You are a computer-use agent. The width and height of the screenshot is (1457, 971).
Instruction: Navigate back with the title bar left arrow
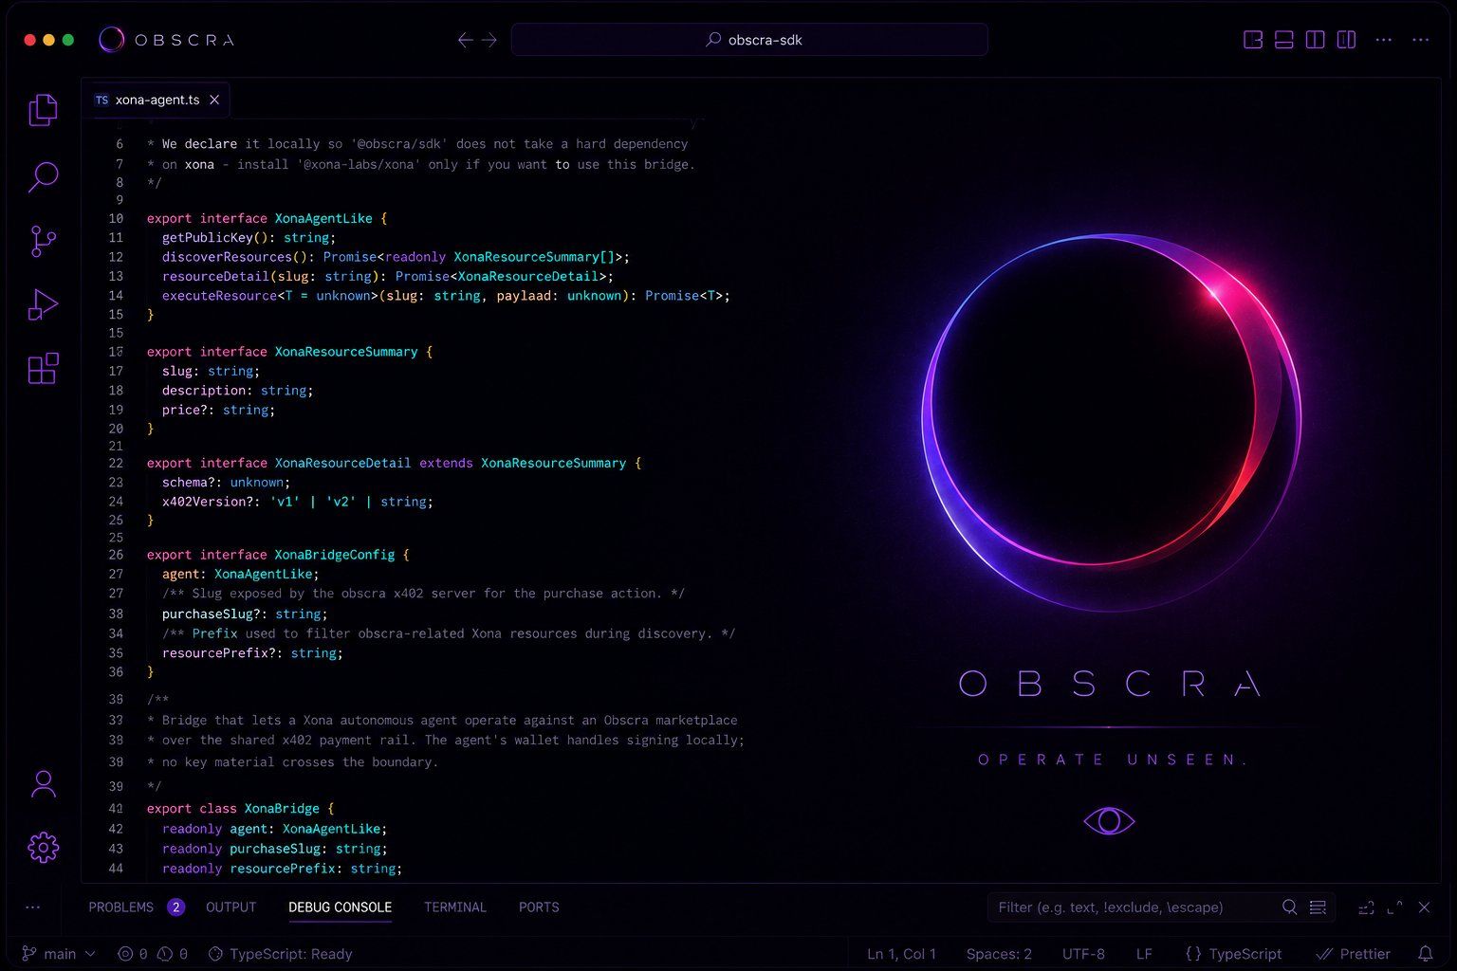[x=465, y=40]
